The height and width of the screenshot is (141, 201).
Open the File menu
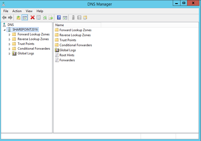click(x=6, y=11)
